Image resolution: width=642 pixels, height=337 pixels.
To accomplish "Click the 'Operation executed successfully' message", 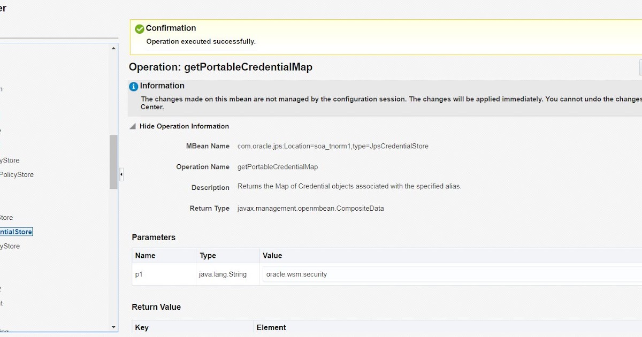I will coord(201,42).
